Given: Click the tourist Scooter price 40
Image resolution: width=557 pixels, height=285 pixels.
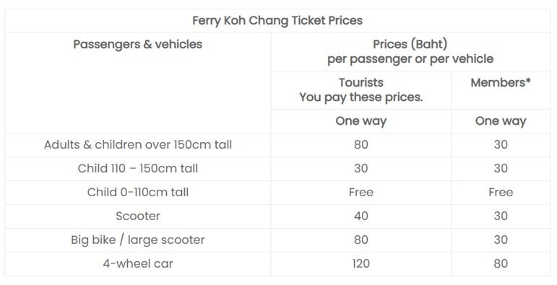Looking at the screenshot, I should [361, 216].
